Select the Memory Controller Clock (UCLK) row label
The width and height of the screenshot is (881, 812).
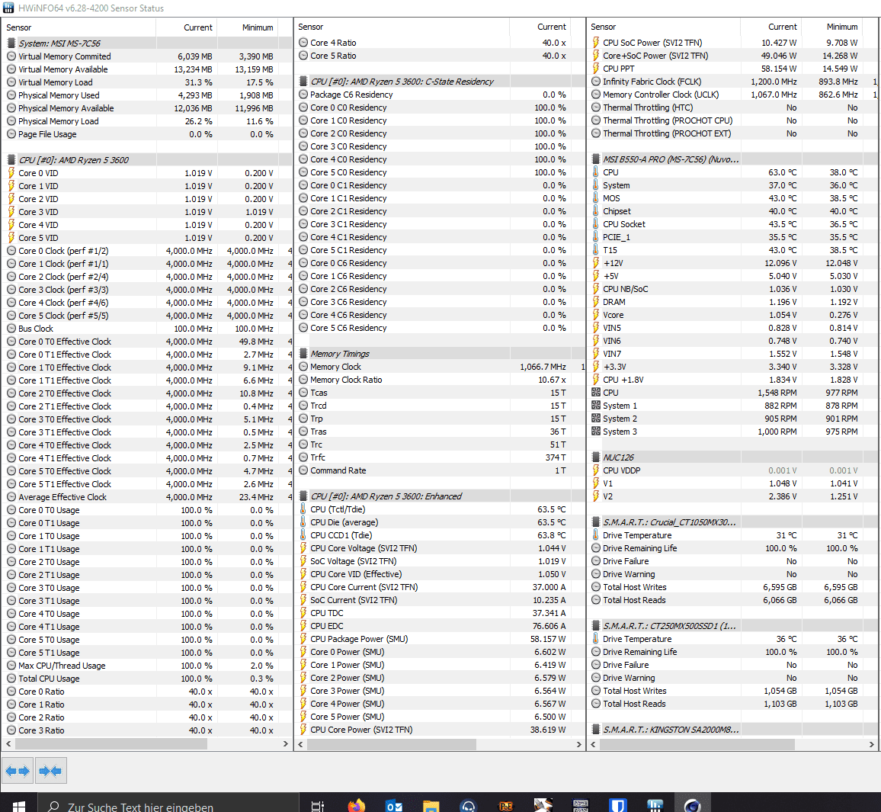tap(661, 95)
